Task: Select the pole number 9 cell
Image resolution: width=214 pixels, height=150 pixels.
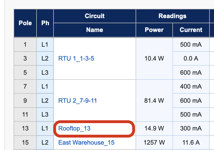Action: click(25, 100)
